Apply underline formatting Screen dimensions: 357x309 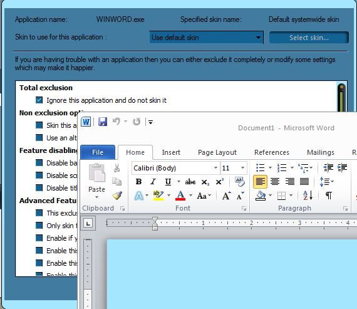point(168,182)
